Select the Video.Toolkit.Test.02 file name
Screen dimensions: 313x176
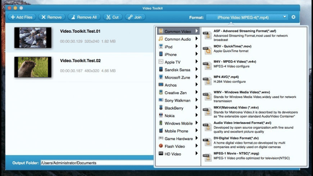click(80, 61)
